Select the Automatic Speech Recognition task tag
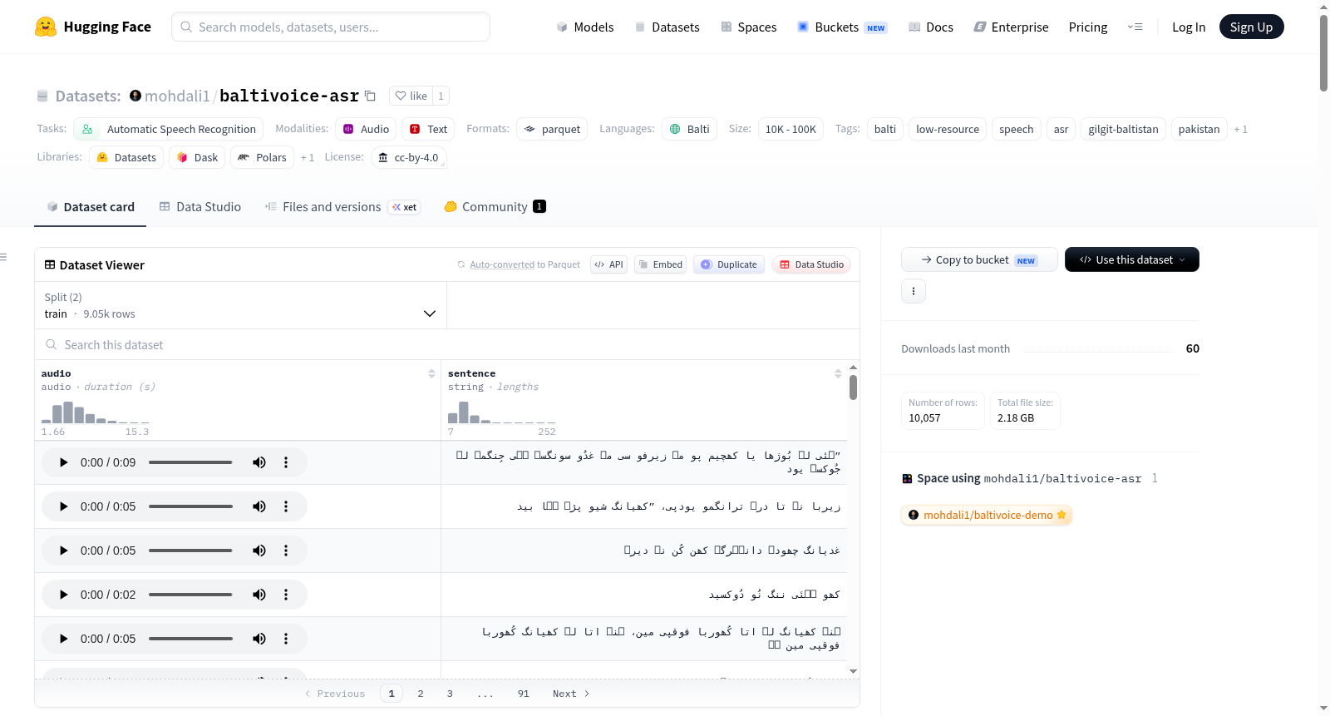 coord(169,129)
